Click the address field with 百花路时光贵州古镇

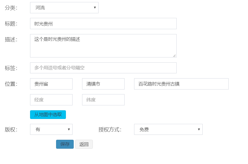point(181,84)
